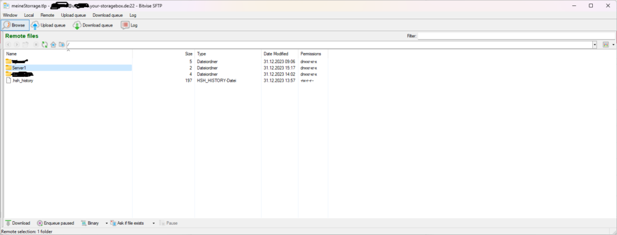
Task: Click into the Filter field
Action: coord(516,35)
